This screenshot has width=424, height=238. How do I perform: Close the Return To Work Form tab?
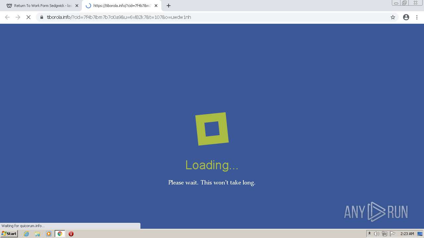pos(77,6)
